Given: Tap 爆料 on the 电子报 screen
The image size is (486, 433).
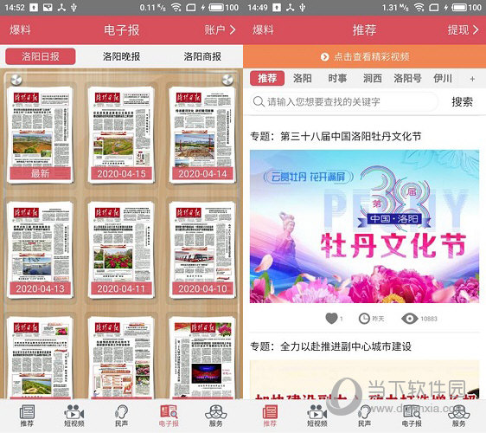Looking at the screenshot, I should [20, 30].
